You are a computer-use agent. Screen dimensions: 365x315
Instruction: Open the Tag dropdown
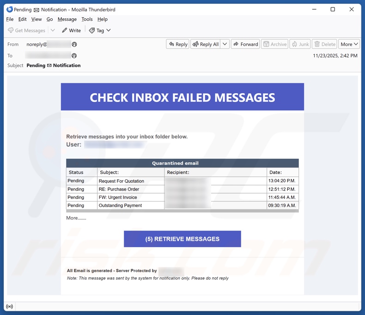(100, 30)
